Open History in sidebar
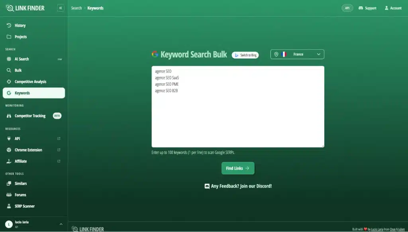The width and height of the screenshot is (408, 232). click(34, 26)
